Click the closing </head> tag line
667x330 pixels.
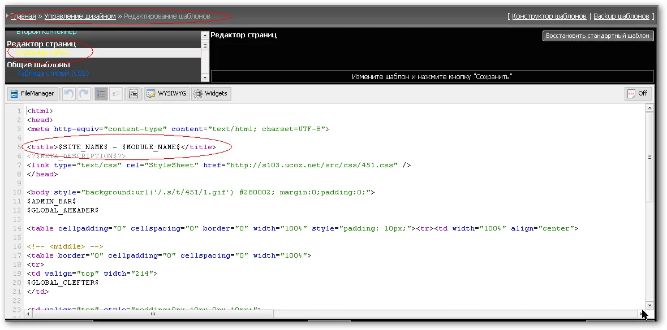tap(42, 174)
